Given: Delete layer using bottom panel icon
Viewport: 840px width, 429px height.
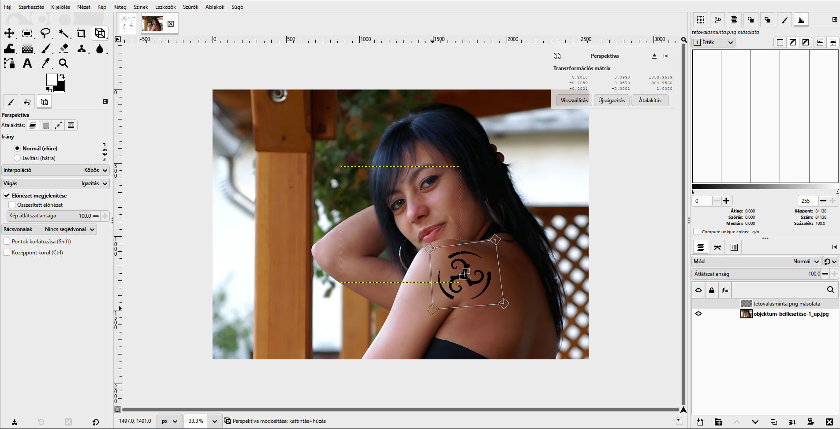Looking at the screenshot, I should tap(829, 422).
